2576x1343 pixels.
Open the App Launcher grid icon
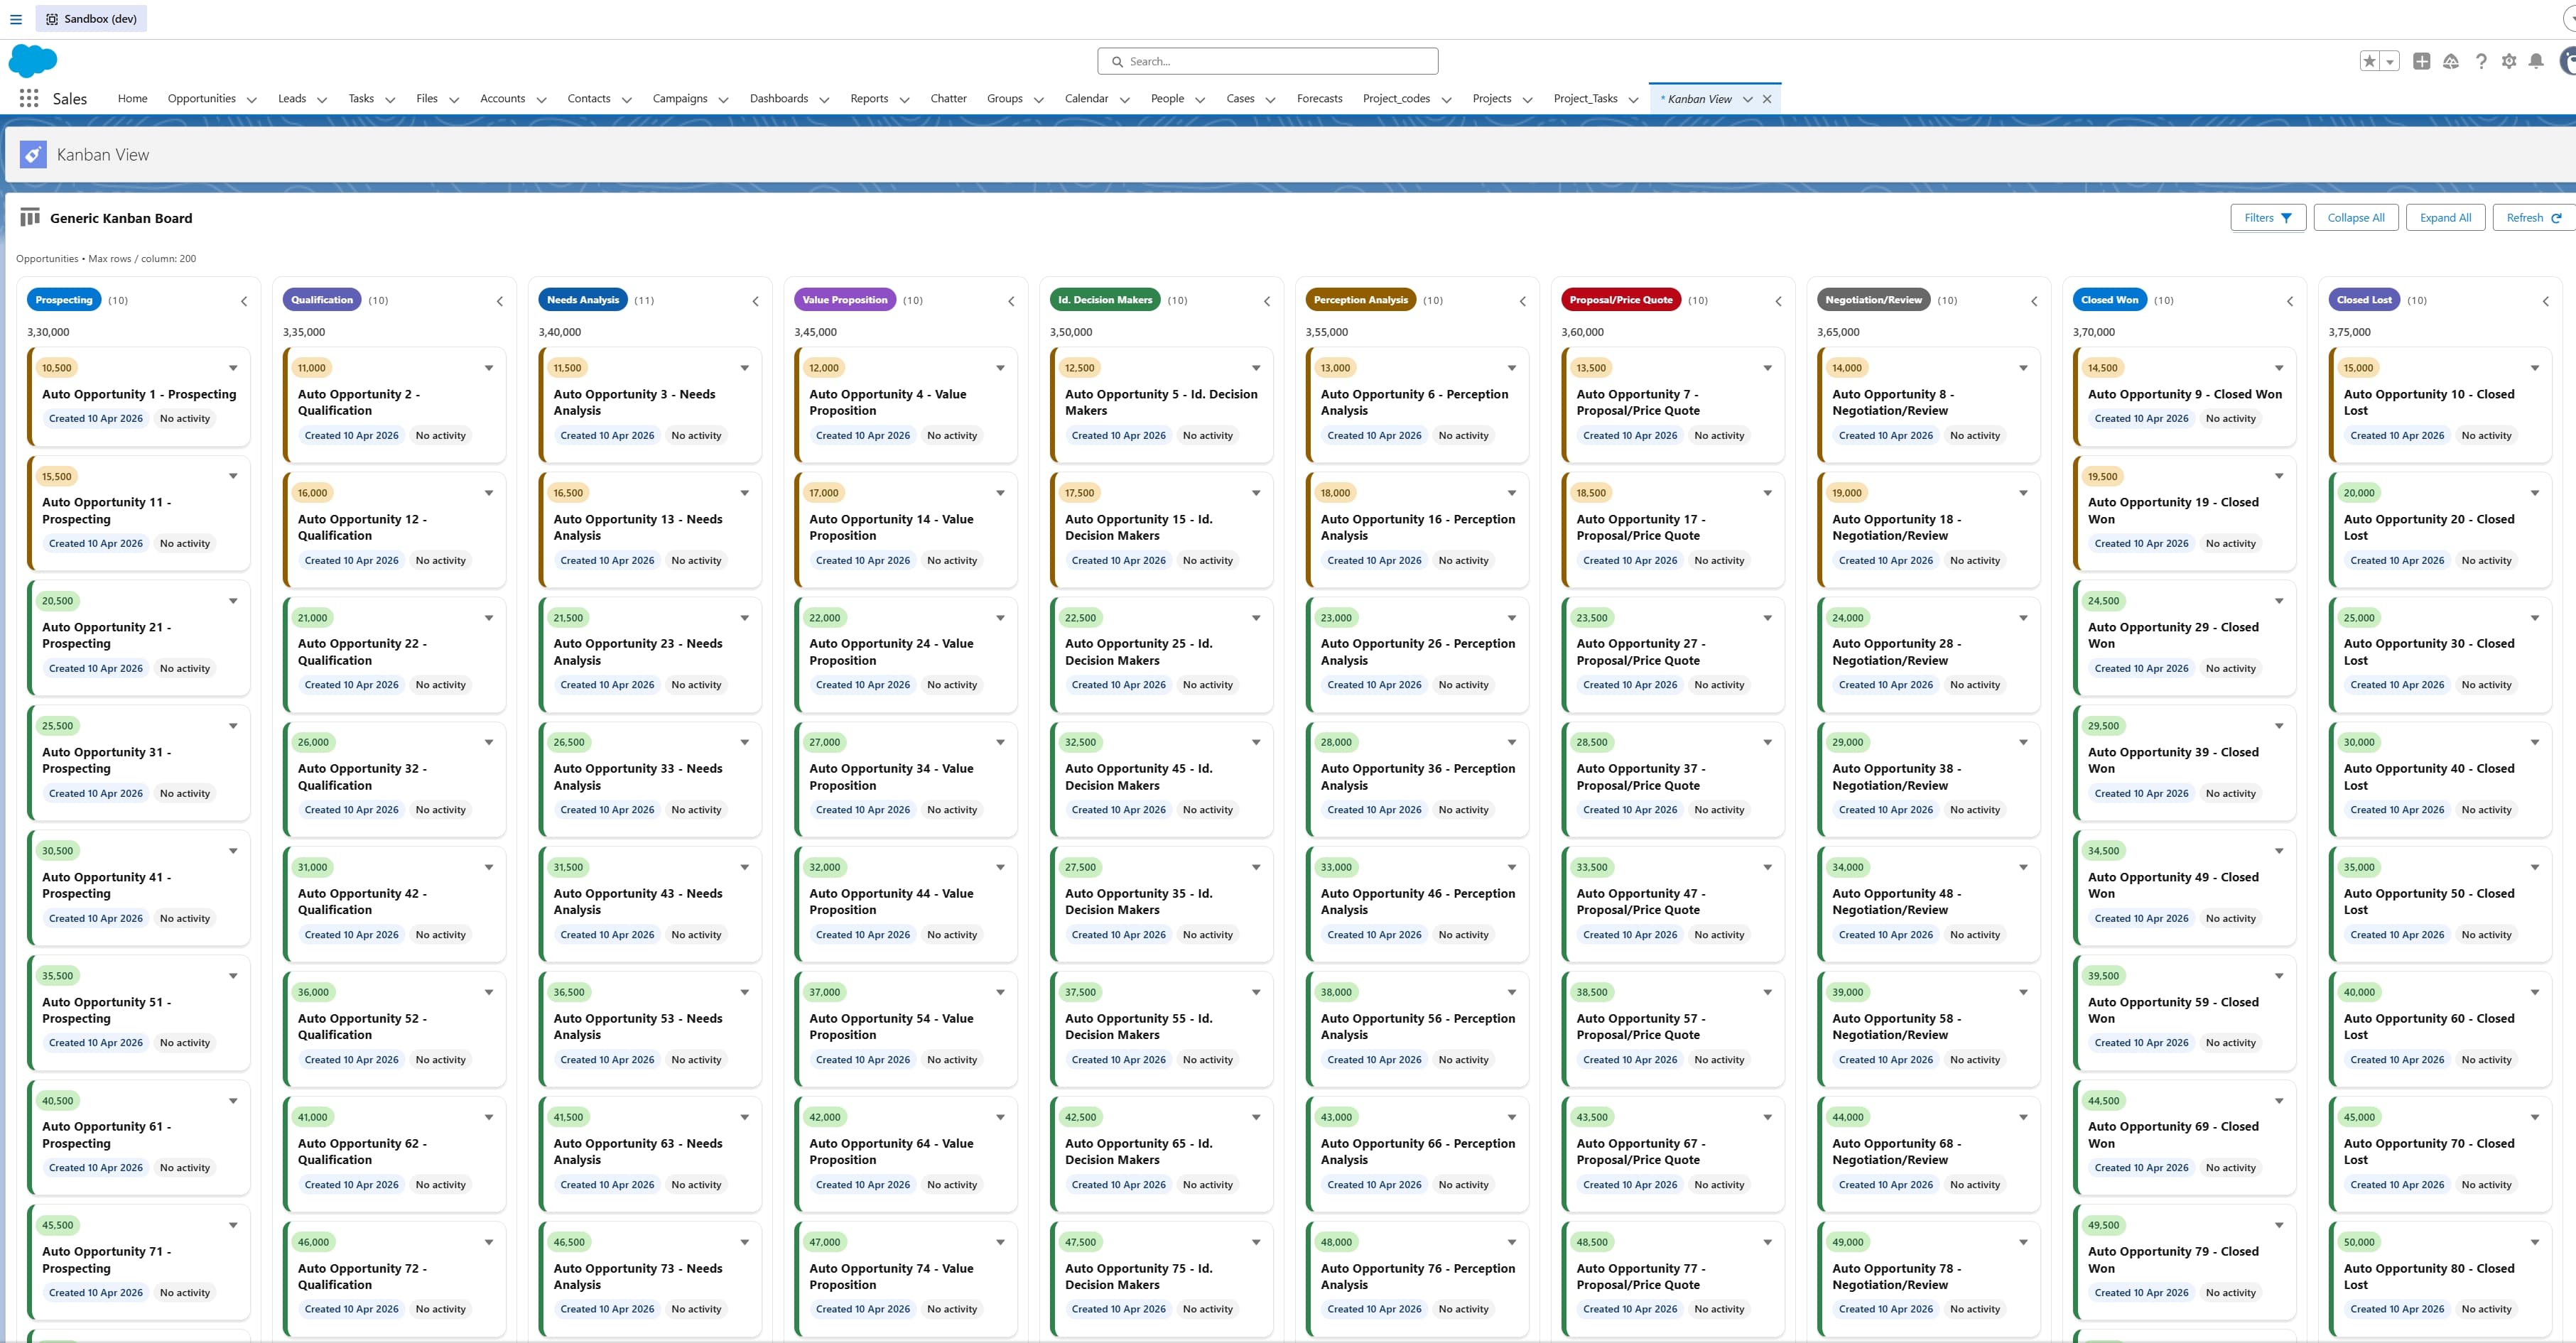[29, 98]
